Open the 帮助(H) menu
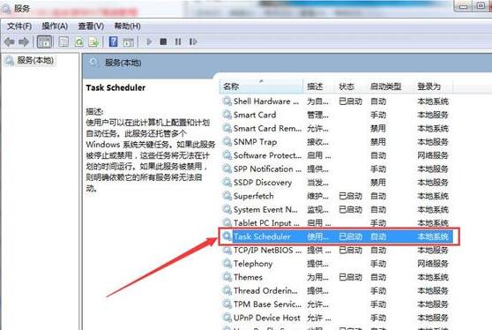The image size is (492, 330). tap(127, 26)
